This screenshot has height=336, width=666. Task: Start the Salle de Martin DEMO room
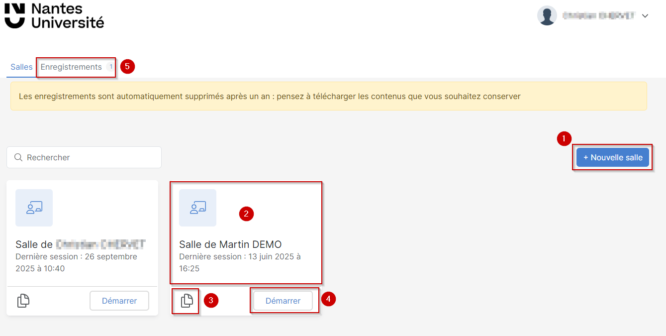[x=283, y=301]
